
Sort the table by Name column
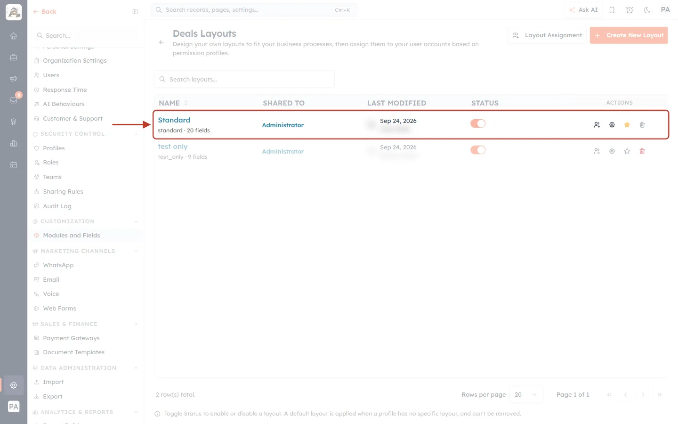pyautogui.click(x=173, y=103)
